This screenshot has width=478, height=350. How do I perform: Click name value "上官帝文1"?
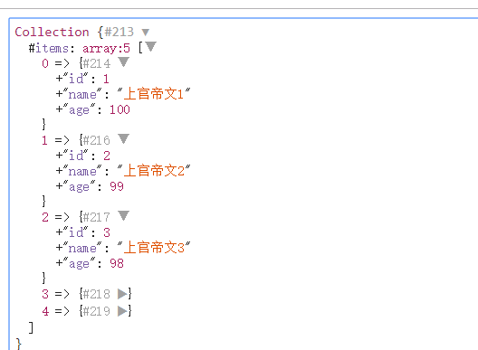click(154, 94)
